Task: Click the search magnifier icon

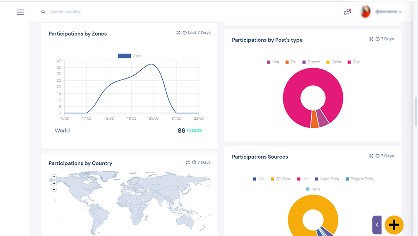Action: click(x=43, y=12)
